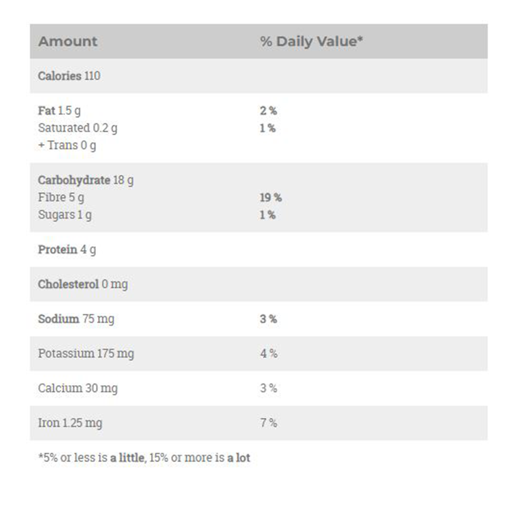
Task: Click the Sodium 75 mg label
Action: click(76, 319)
